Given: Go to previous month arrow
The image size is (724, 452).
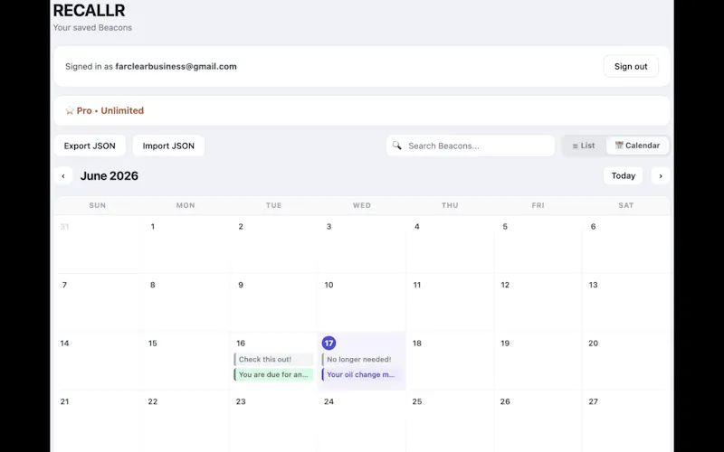Looking at the screenshot, I should point(63,175).
